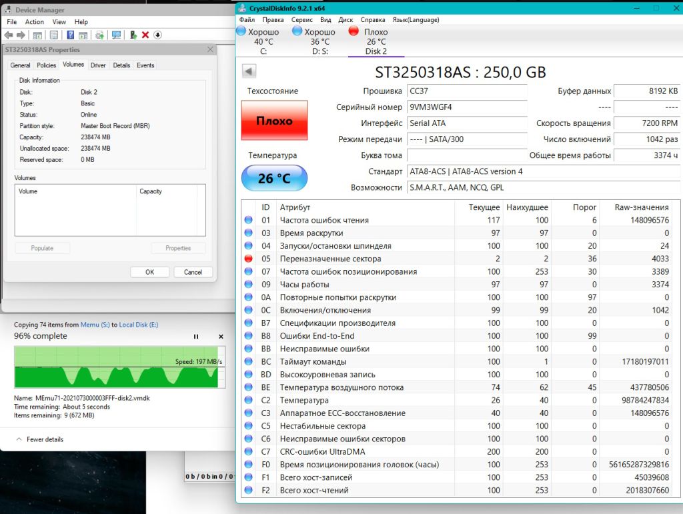Click 26 °C temperature button
The image size is (683, 514).
point(274,178)
